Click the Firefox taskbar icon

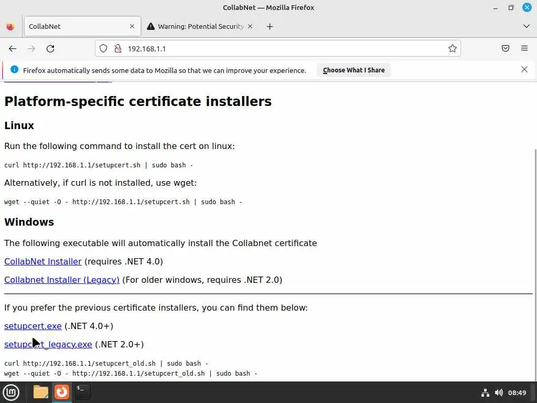(62, 392)
